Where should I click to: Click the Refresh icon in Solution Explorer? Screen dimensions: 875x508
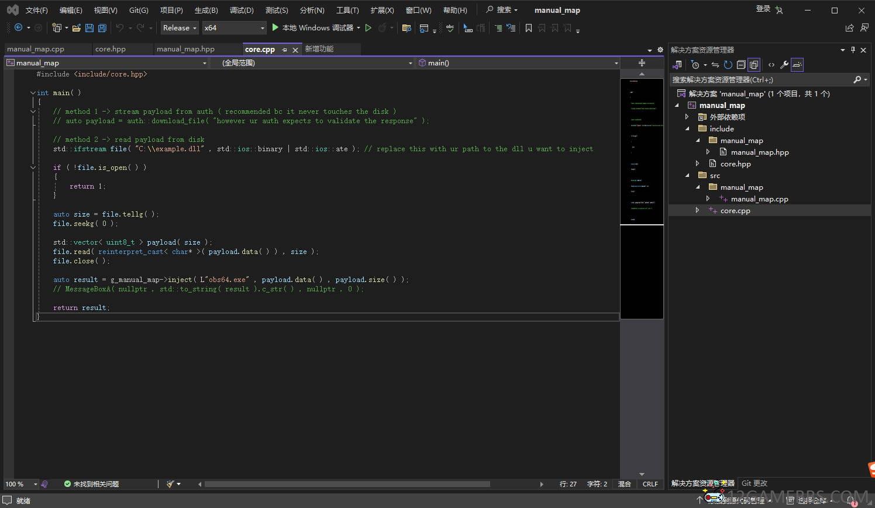tap(728, 65)
